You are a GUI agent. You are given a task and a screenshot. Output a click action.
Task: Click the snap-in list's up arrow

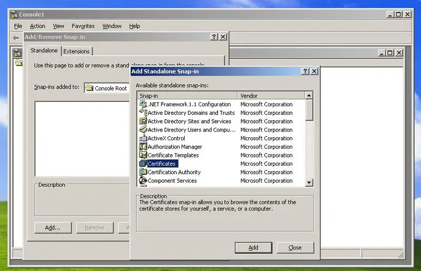(309, 95)
